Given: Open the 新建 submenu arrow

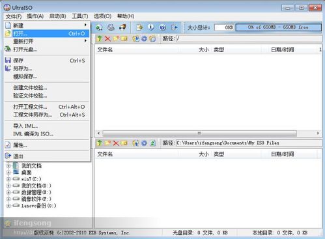Looking at the screenshot, I should (85, 25).
